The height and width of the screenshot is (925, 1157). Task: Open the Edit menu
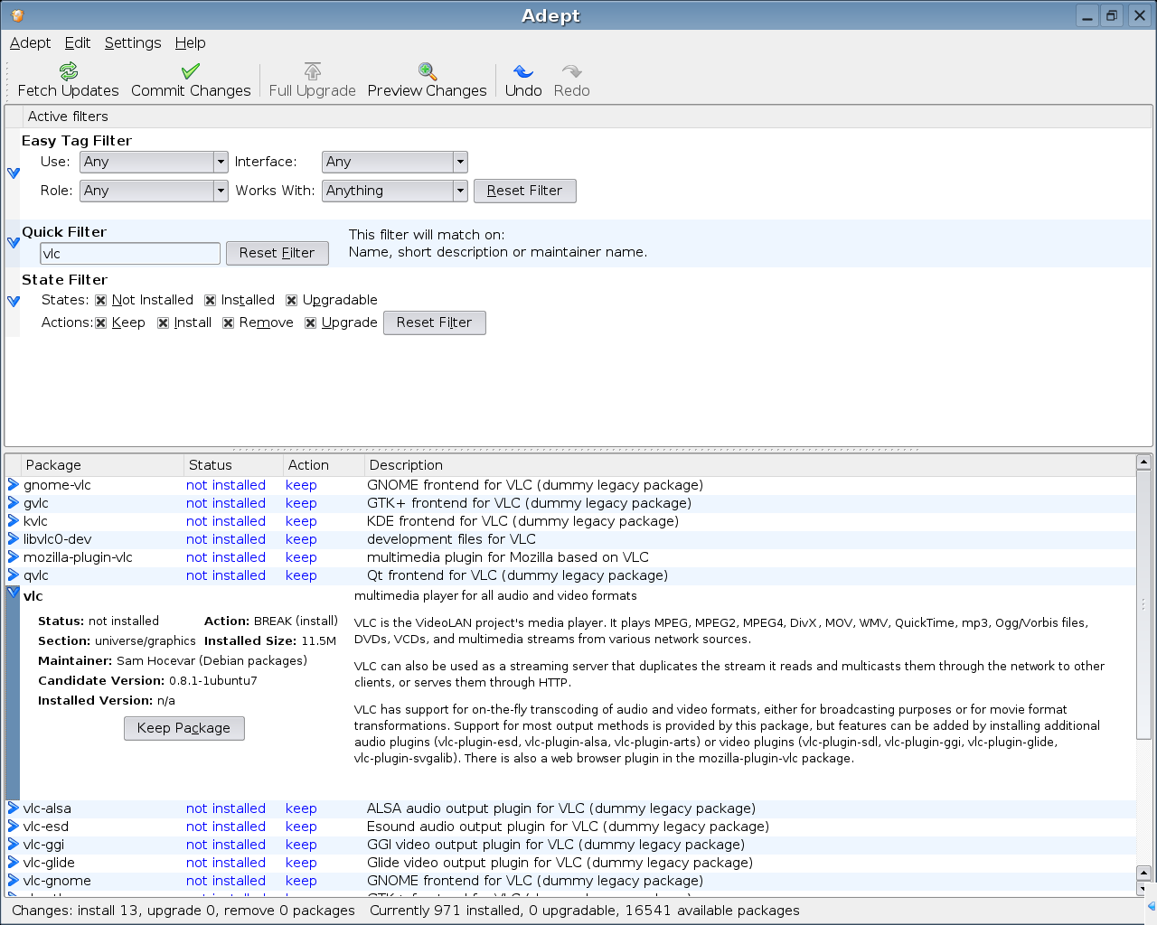78,42
